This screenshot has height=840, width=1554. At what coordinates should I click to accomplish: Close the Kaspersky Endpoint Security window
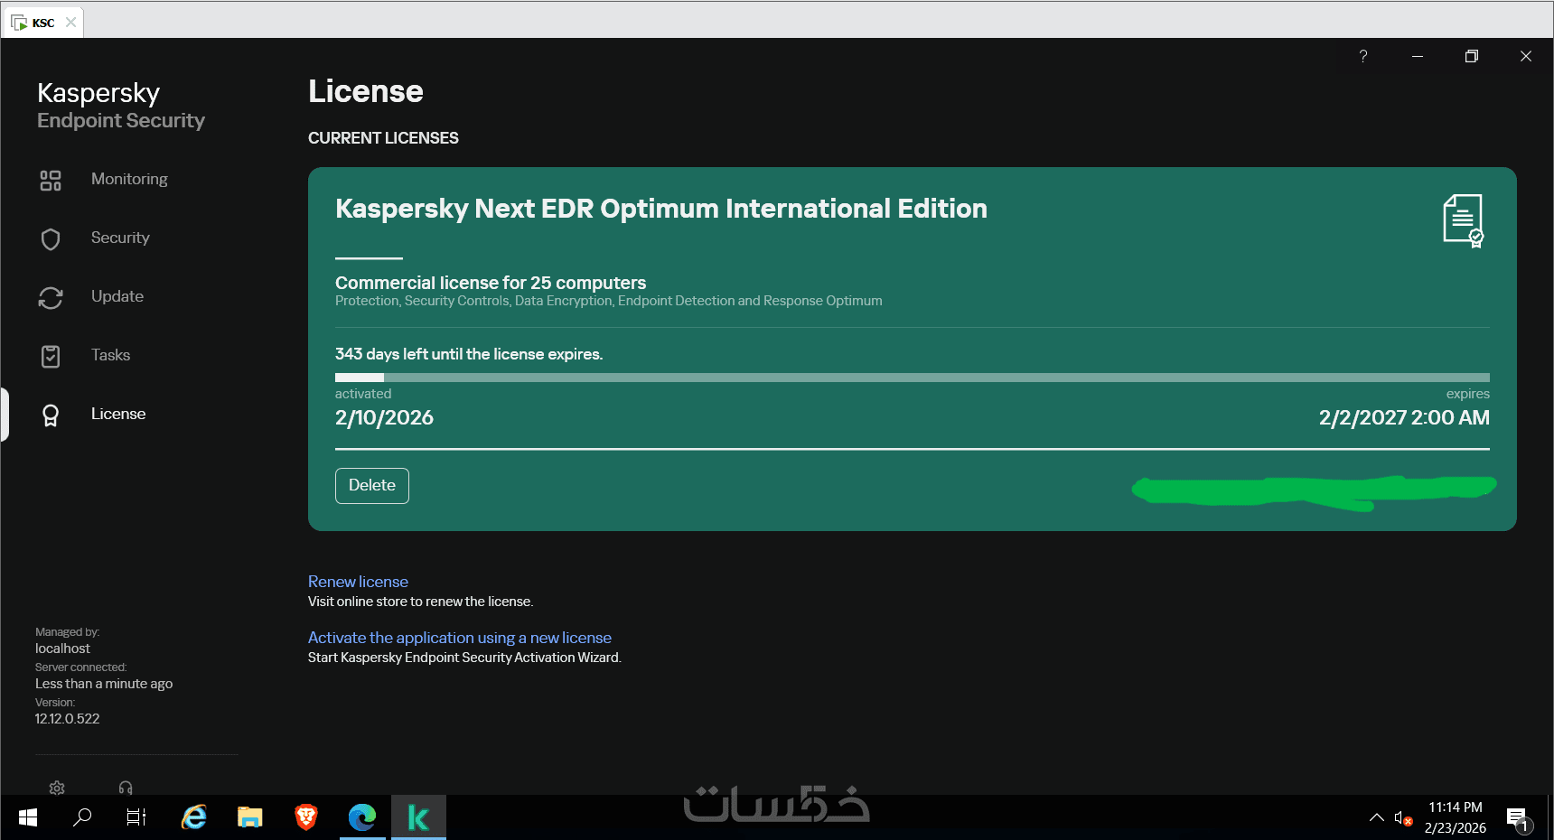pyautogui.click(x=1526, y=56)
